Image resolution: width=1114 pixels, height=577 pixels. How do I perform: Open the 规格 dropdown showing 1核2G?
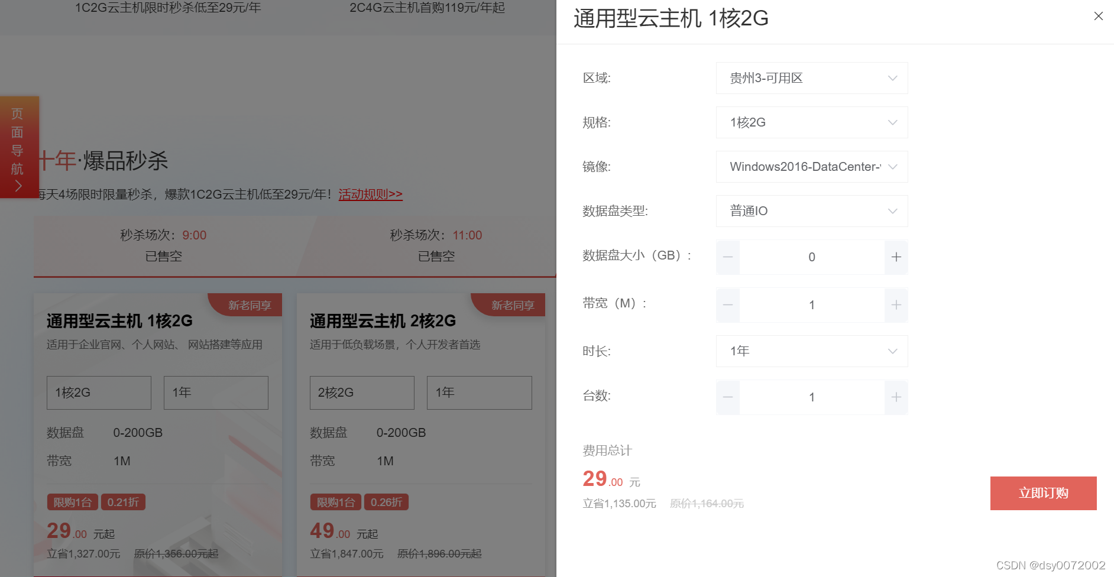812,122
